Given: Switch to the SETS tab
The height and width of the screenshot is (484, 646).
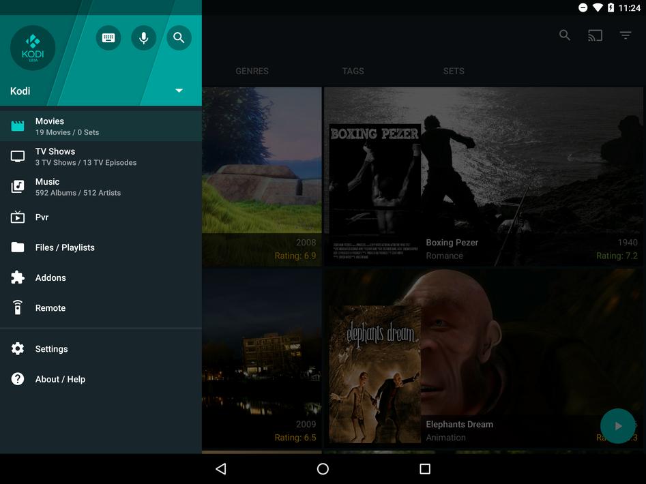Looking at the screenshot, I should pos(454,71).
